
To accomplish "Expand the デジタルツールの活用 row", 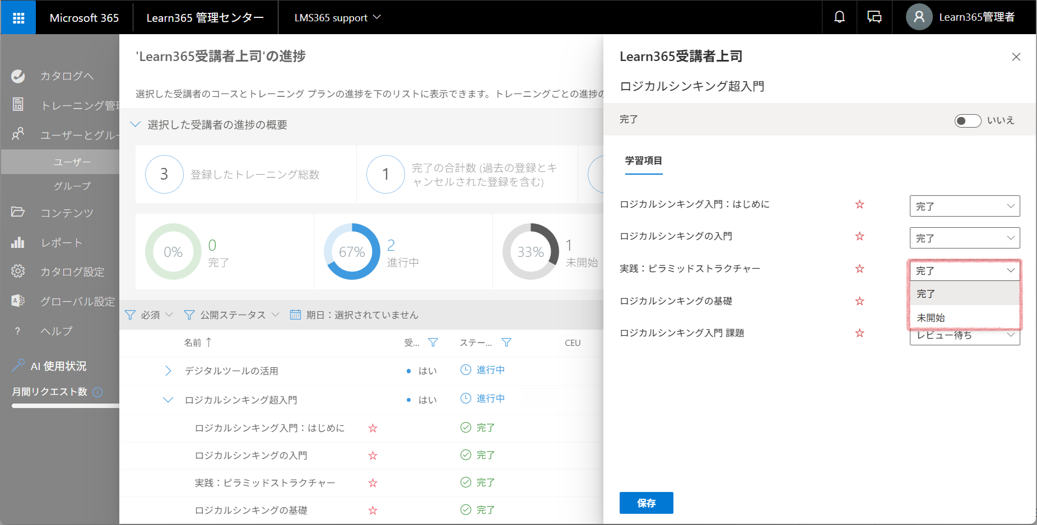I will click(168, 371).
